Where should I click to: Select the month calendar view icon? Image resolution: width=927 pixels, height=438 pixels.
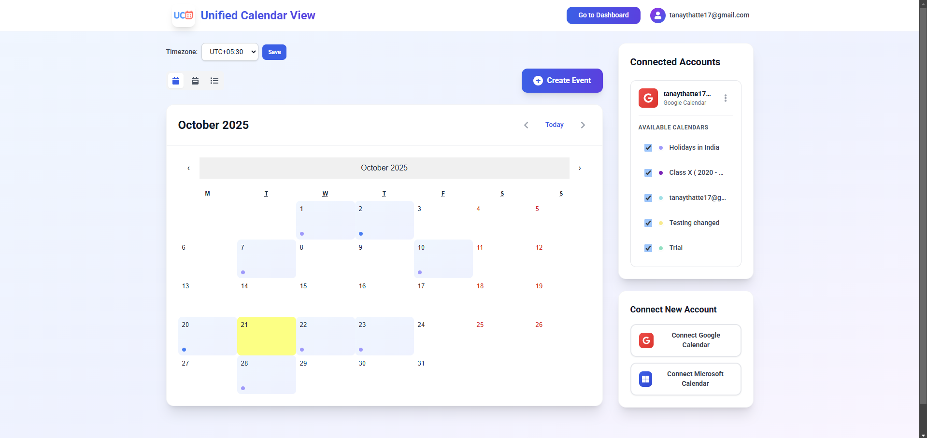(175, 81)
